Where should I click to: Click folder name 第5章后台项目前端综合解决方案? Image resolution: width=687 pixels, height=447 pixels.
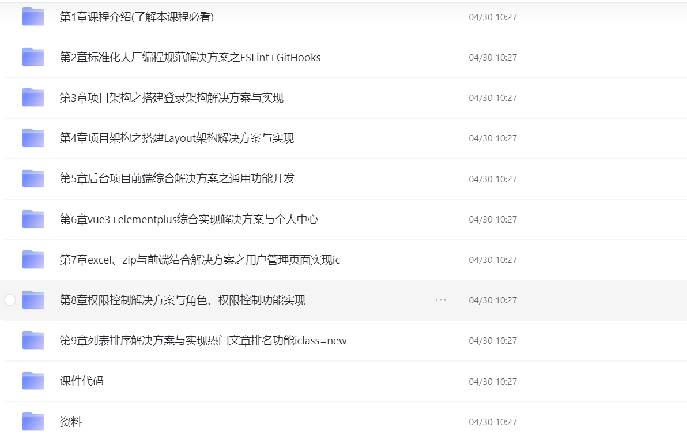click(x=177, y=179)
